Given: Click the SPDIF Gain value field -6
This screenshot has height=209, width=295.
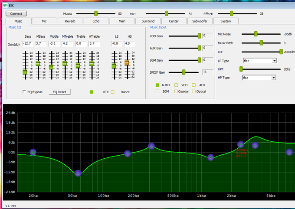Looking at the screenshot, I should point(208,72).
